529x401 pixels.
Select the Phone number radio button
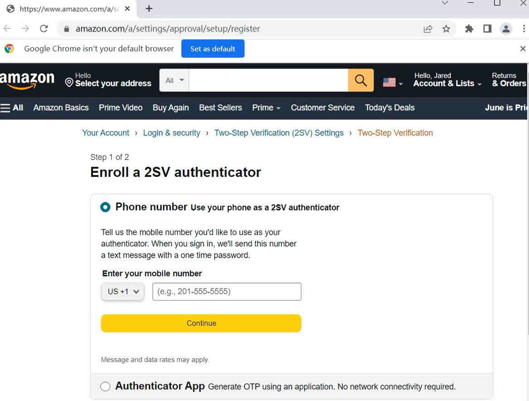(105, 207)
